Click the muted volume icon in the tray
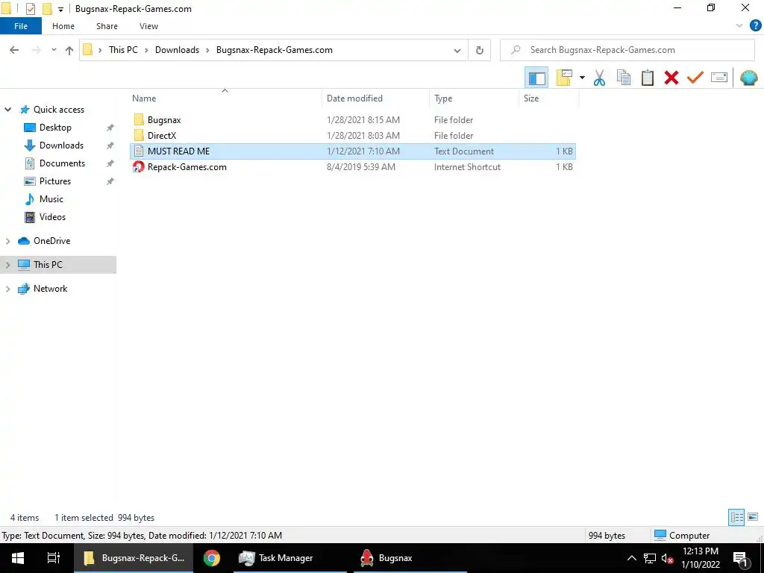This screenshot has height=573, width=764. tap(668, 558)
